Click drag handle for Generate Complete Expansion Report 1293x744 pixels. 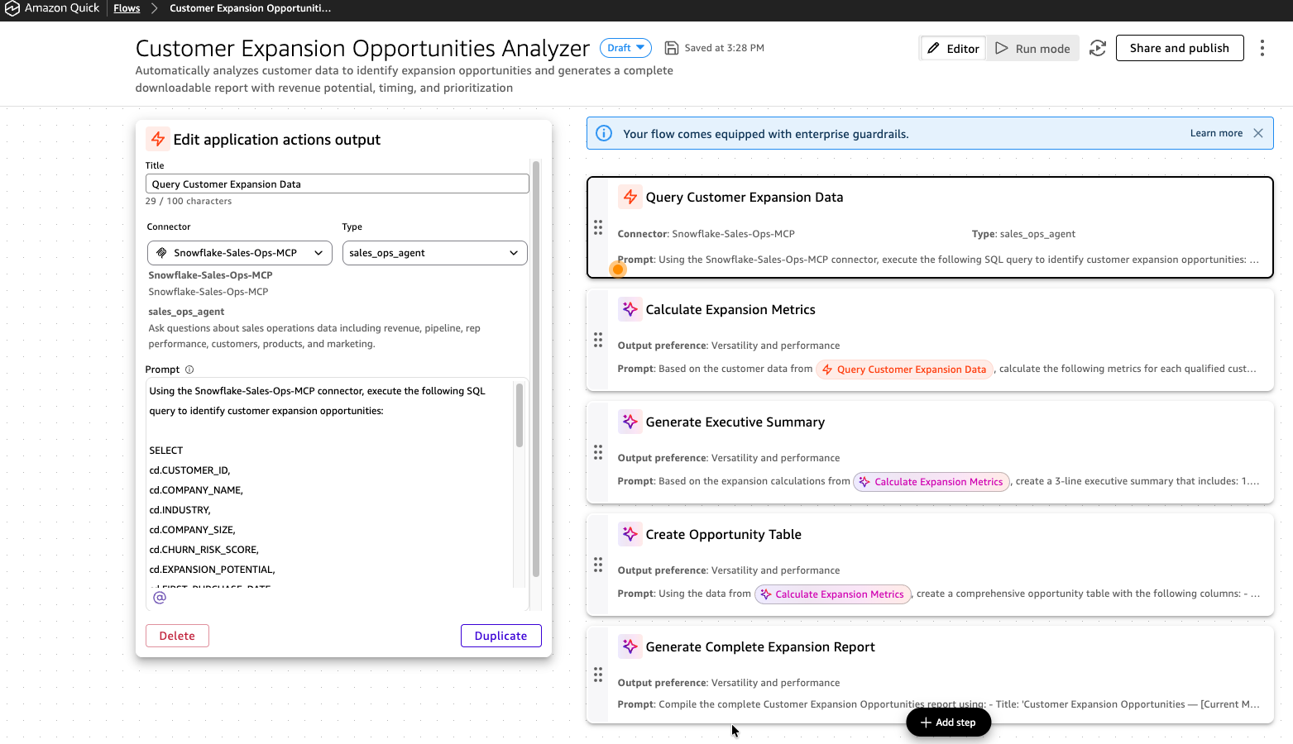pyautogui.click(x=598, y=675)
